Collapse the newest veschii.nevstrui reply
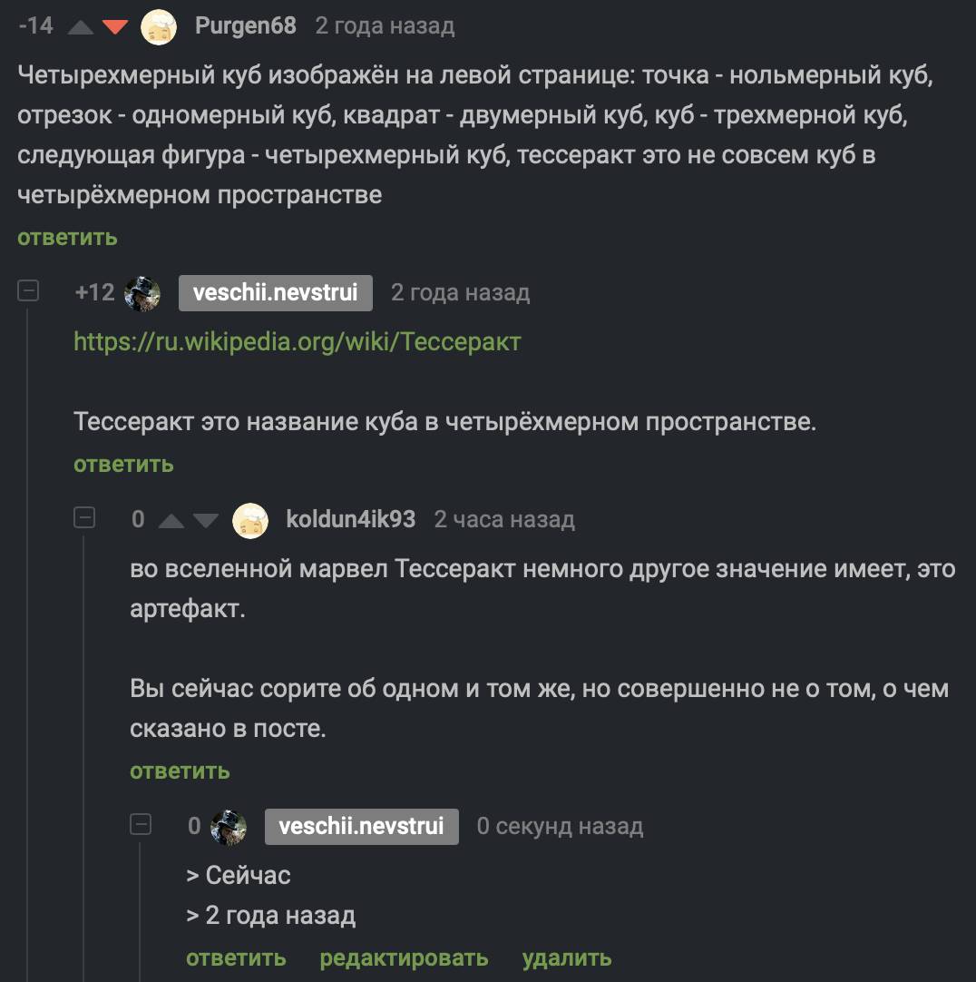Viewport: 976px width, 982px height. 141,825
